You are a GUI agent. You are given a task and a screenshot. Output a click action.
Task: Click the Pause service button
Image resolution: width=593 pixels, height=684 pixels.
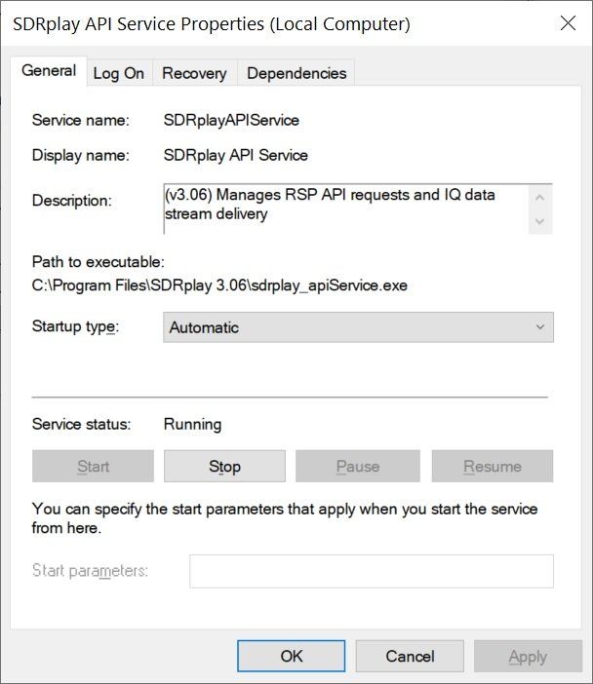tap(358, 467)
